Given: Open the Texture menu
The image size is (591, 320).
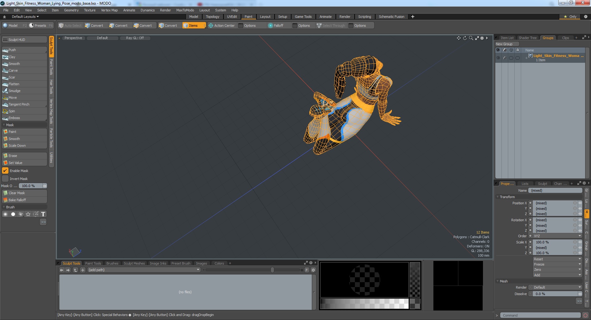Looking at the screenshot, I should [x=90, y=10].
